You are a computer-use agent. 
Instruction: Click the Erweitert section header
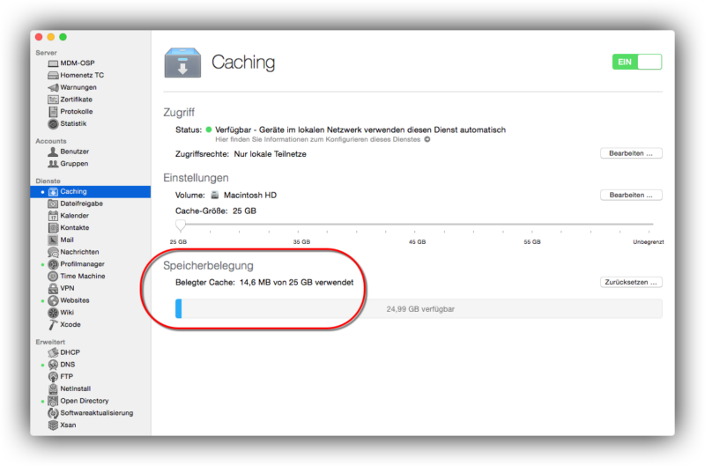(50, 342)
